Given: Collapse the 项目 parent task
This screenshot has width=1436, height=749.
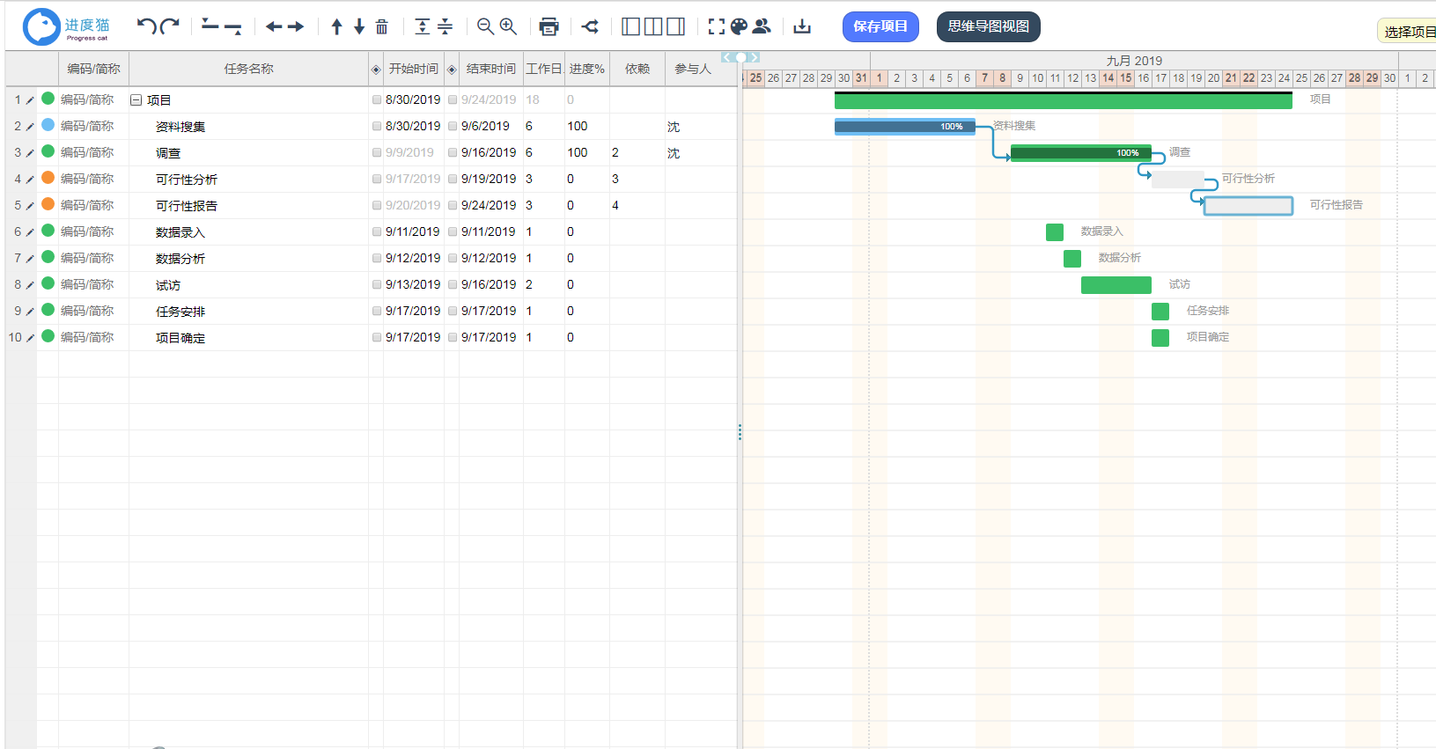Looking at the screenshot, I should pyautogui.click(x=136, y=100).
